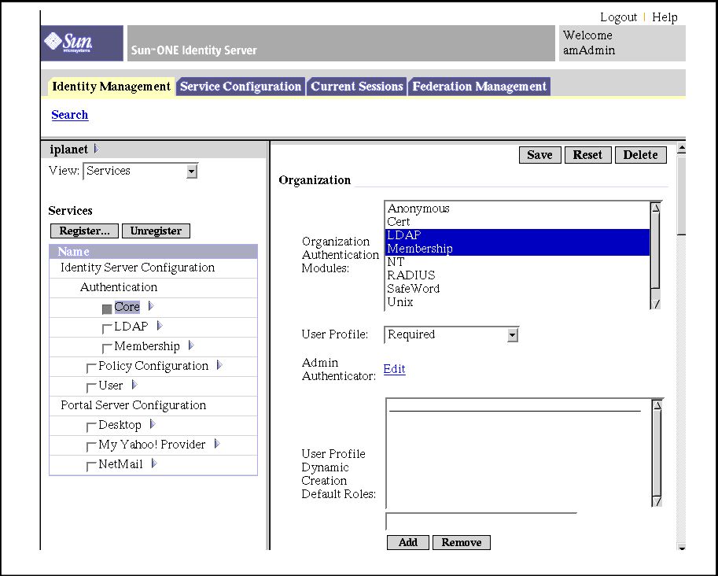Image resolution: width=718 pixels, height=576 pixels.
Task: Switch to the Service Configuration tab
Action: (241, 87)
